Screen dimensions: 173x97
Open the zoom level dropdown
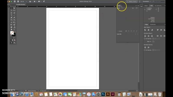[26, 2]
